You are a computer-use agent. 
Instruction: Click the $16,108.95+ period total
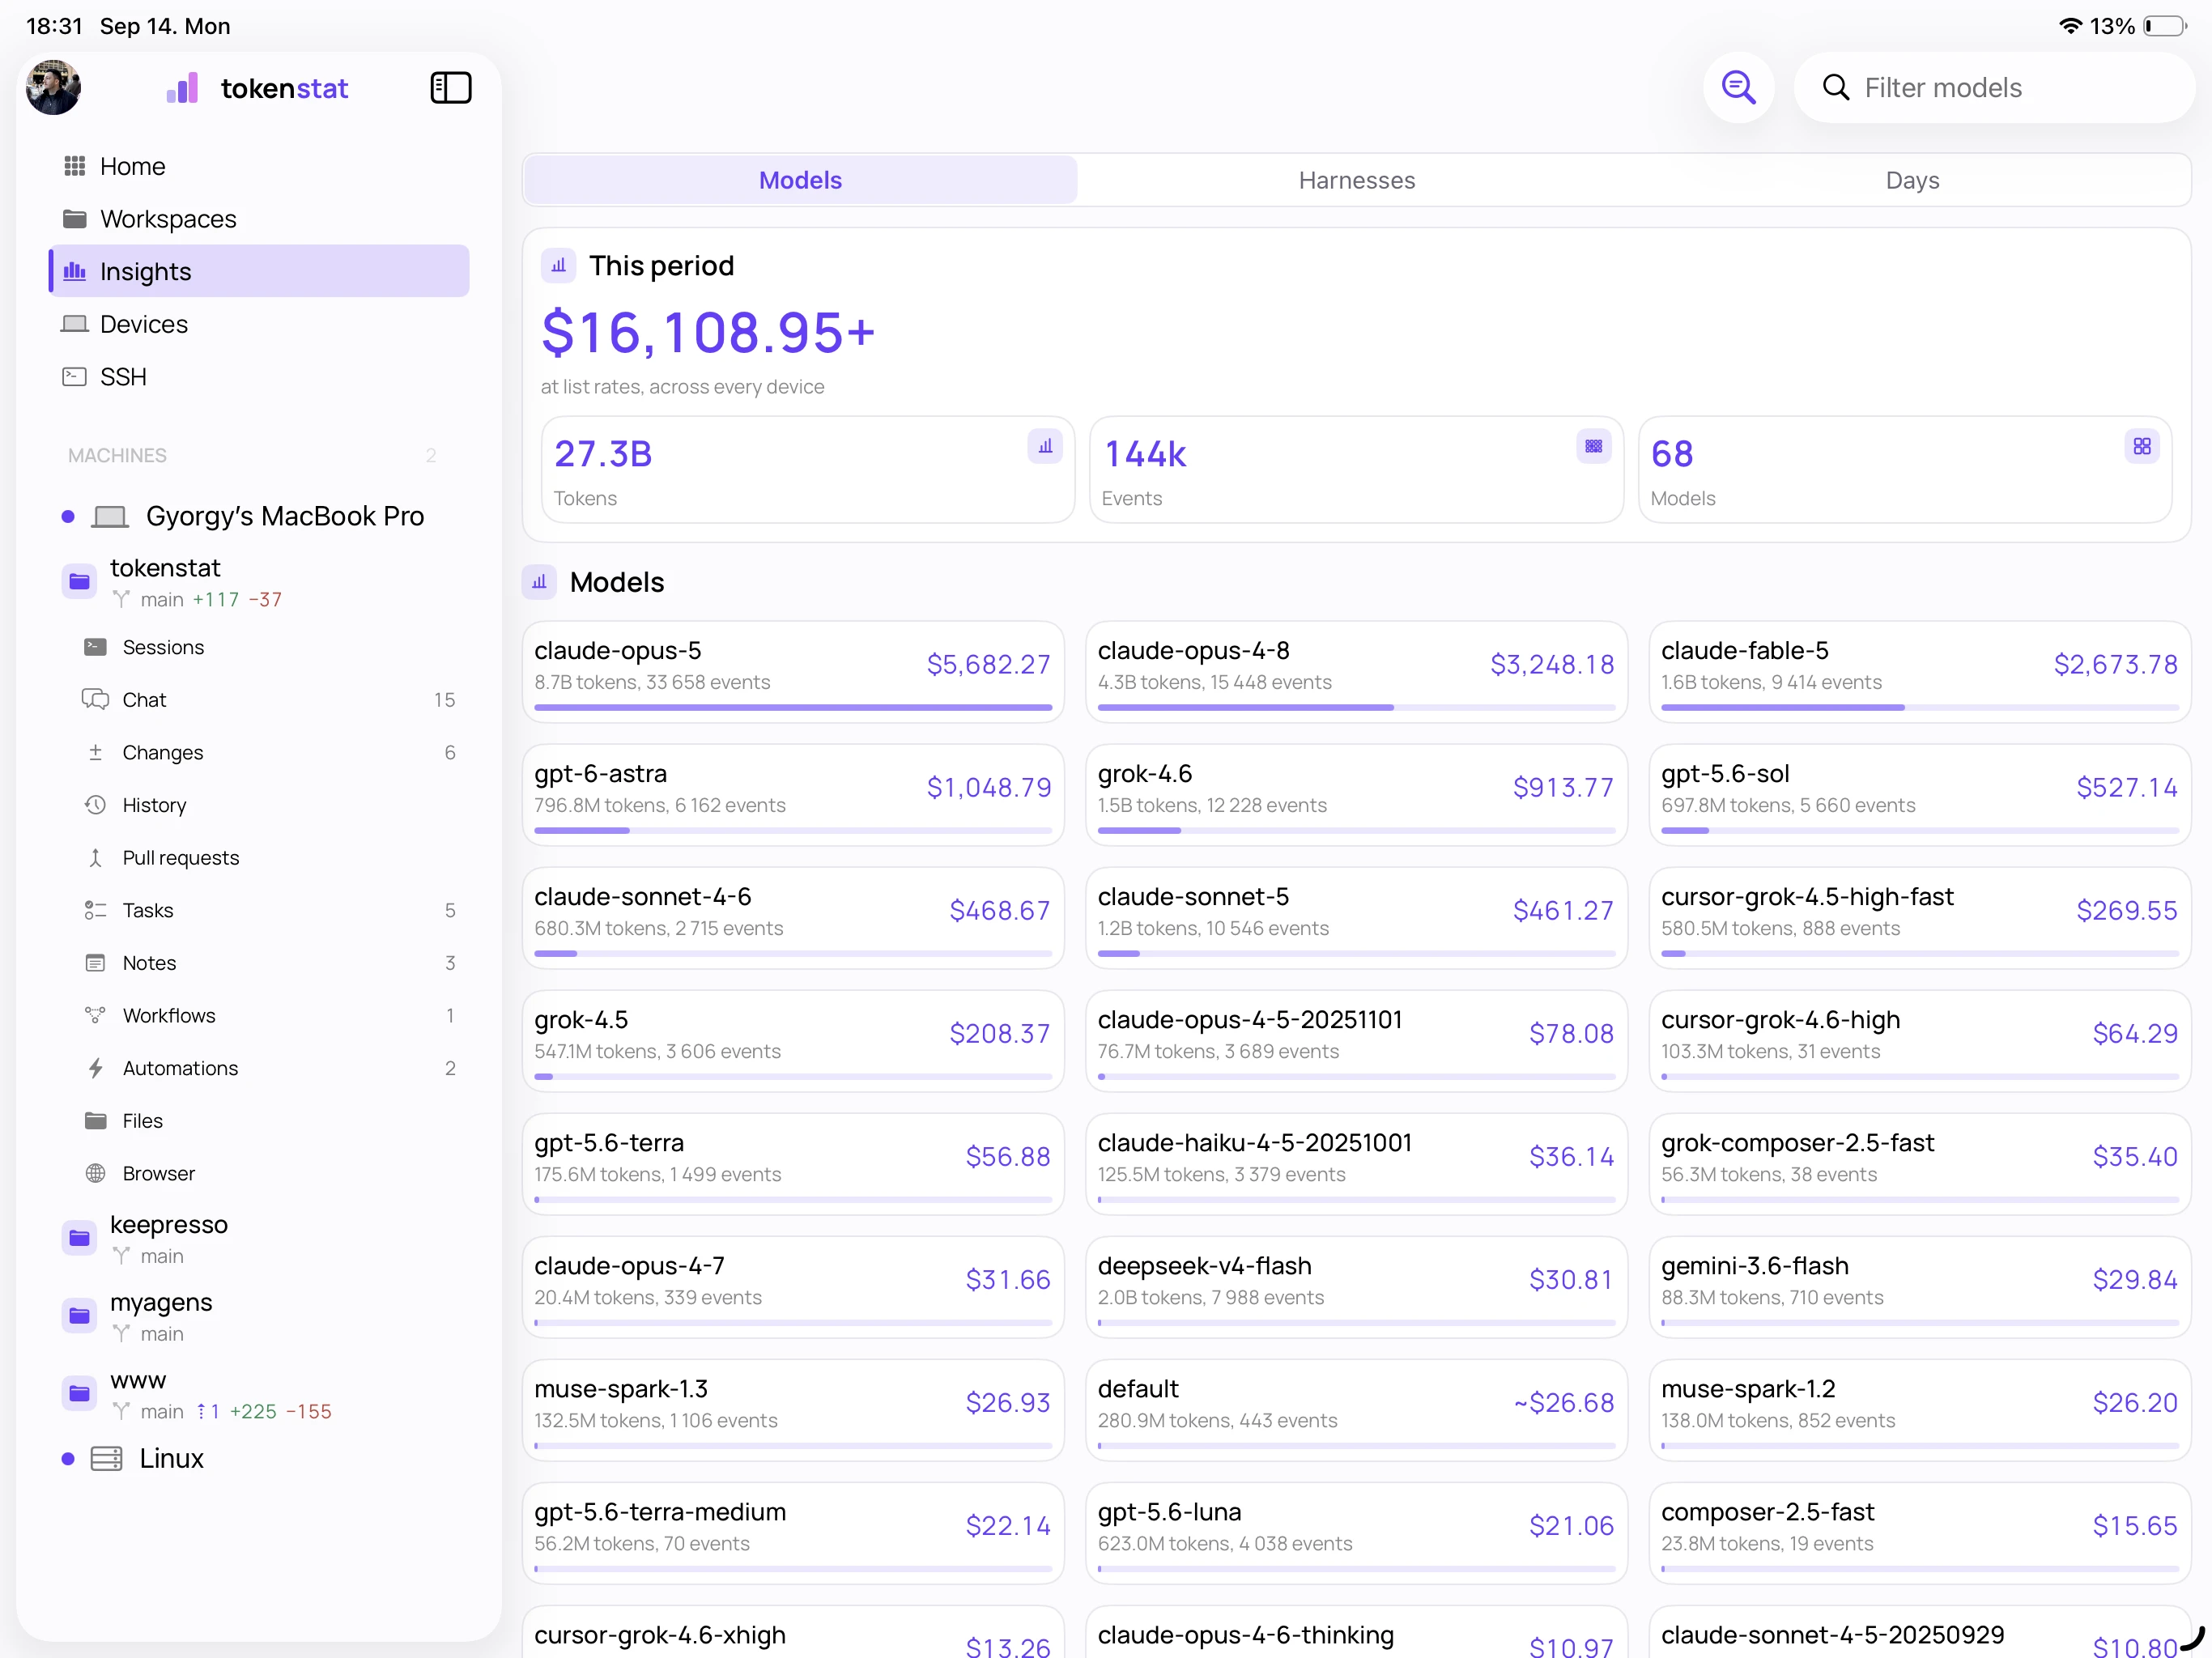tap(708, 333)
